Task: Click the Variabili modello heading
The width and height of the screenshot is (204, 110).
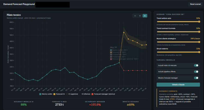Action: (x=166, y=60)
